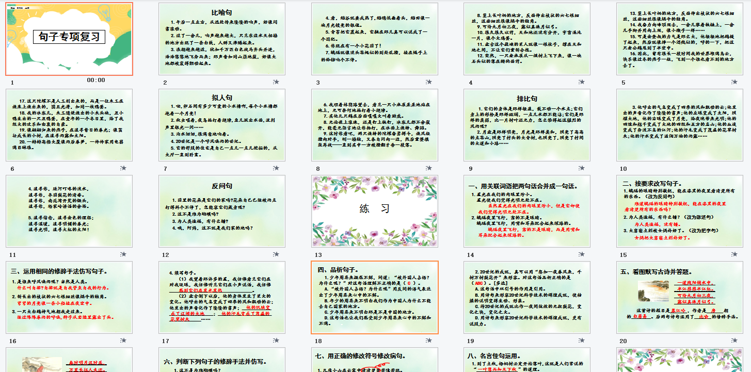This screenshot has width=751, height=372.
Task: Select slide 6 thumbnail
Action: tap(69, 125)
